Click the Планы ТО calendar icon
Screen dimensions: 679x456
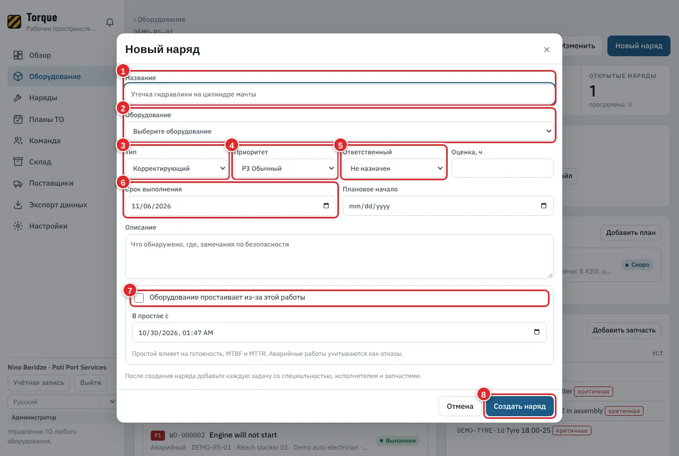(18, 119)
